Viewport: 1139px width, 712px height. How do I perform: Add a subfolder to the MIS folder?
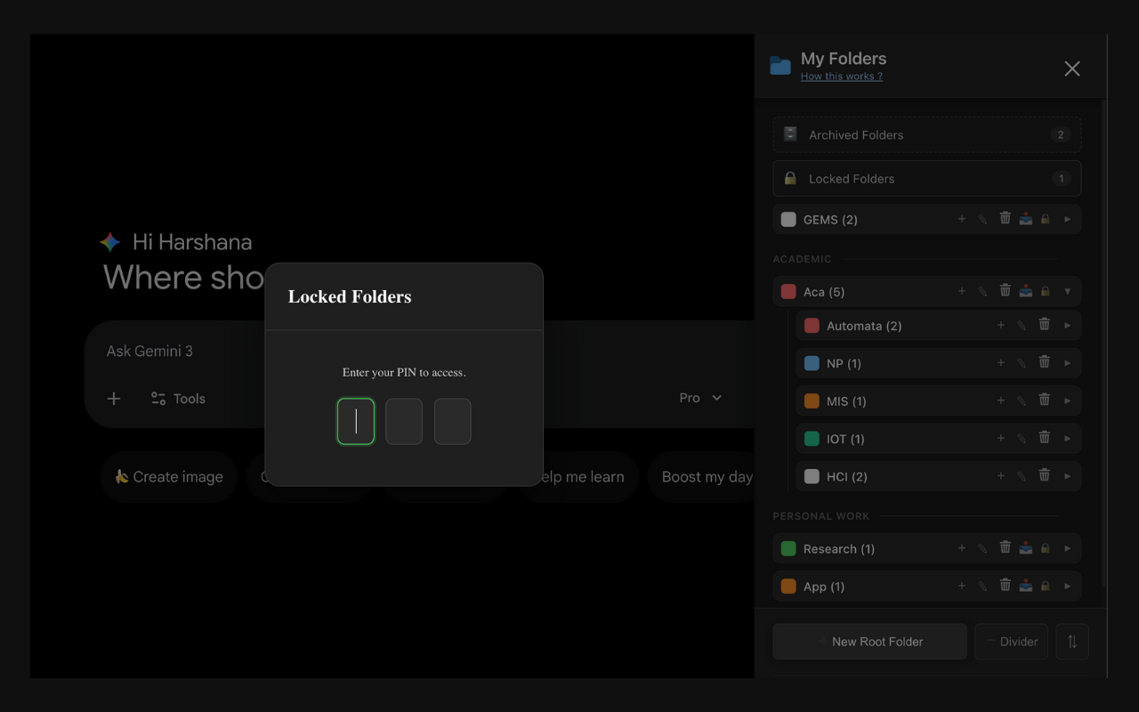(1000, 400)
